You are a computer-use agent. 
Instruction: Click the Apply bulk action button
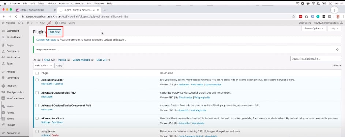59,66
